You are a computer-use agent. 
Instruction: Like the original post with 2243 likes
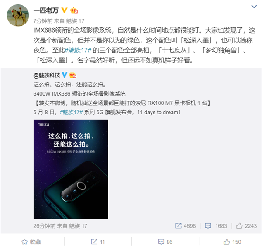(x=246, y=226)
